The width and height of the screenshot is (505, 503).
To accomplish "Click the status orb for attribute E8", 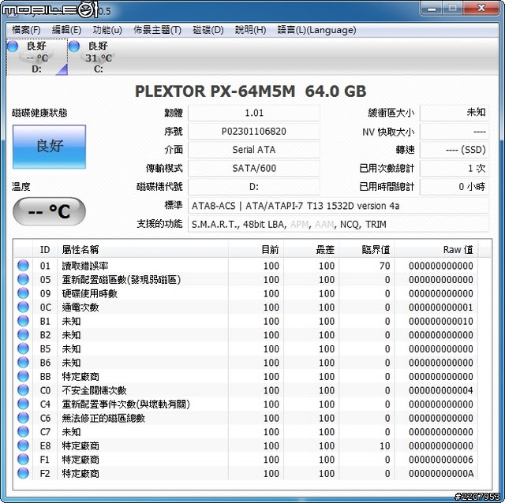I will tap(23, 445).
